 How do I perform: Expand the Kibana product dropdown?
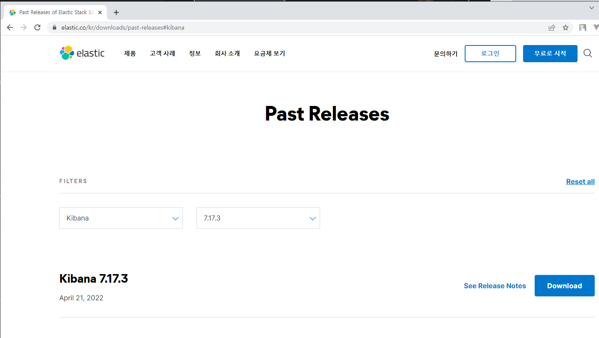[121, 218]
